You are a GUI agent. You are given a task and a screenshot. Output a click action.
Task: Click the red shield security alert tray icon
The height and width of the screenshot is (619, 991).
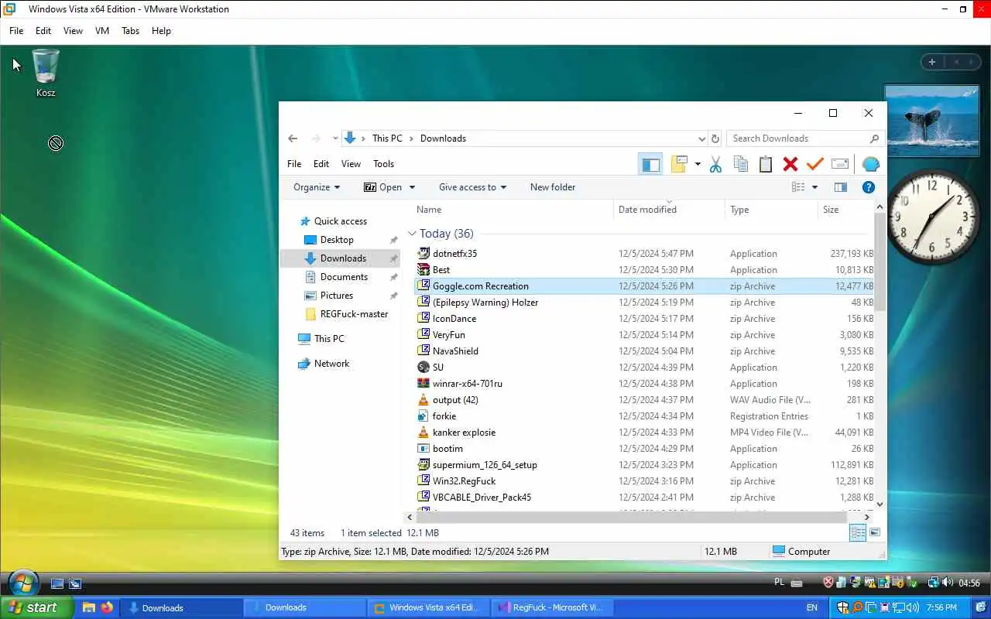(x=828, y=583)
